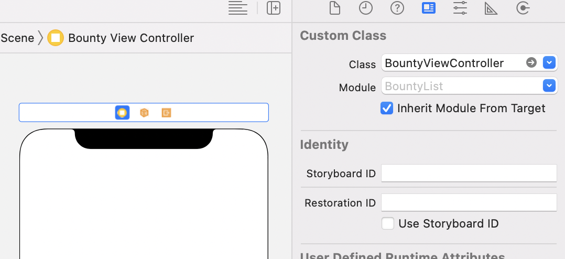The image size is (565, 259).
Task: Open the Connections inspector tab
Action: 523,8
